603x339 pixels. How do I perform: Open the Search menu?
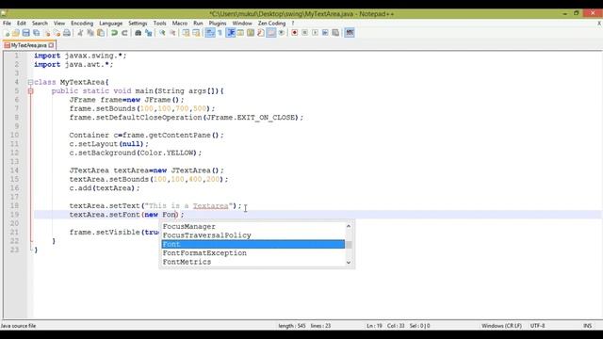[40, 23]
